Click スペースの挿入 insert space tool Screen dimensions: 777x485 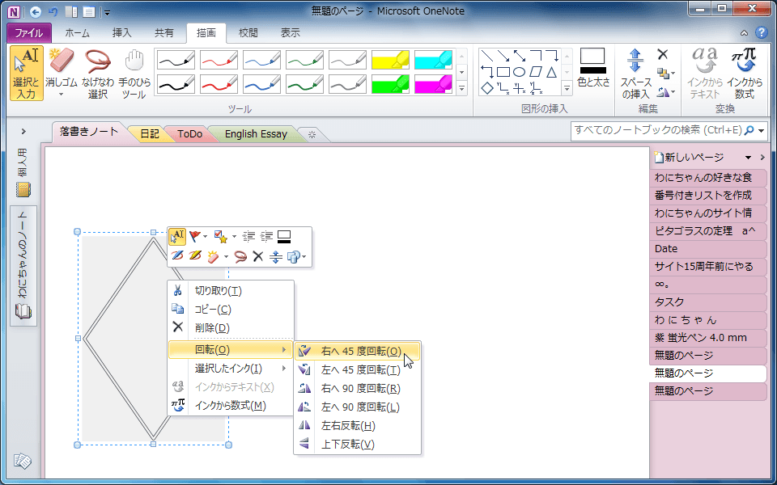635,74
